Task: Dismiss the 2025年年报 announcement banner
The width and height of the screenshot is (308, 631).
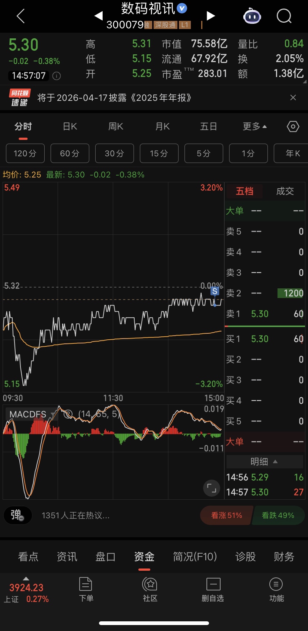Action: [x=293, y=97]
